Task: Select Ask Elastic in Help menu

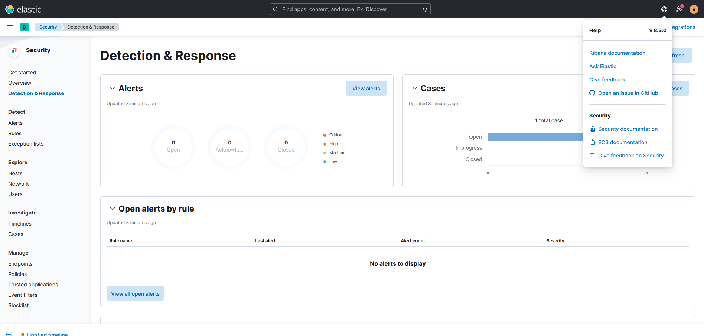Action: pos(603,66)
